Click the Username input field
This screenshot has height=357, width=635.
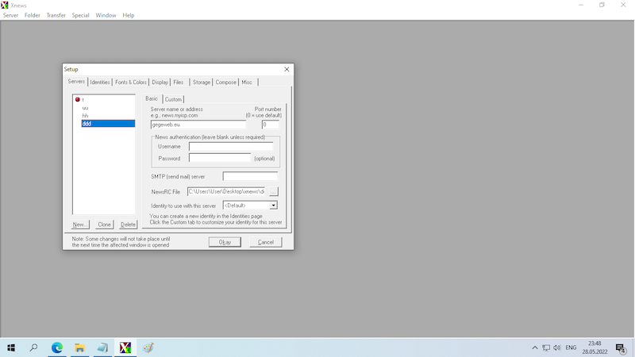click(230, 146)
